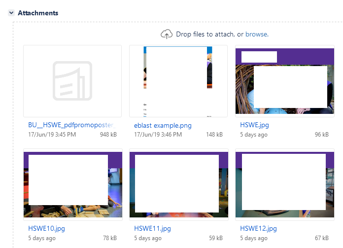
Task: Click the cloud upload icon
Action: pos(167,34)
